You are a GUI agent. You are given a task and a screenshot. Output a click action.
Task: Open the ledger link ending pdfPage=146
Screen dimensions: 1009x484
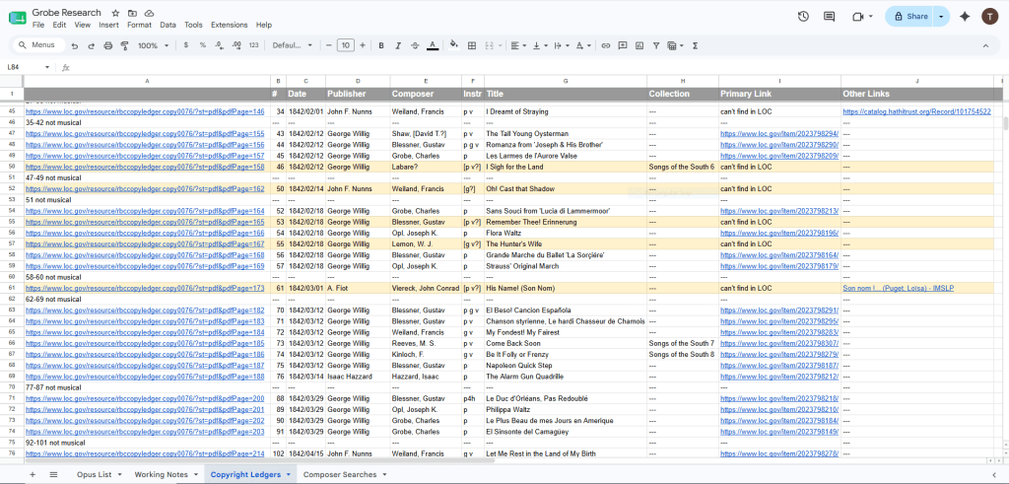coord(145,111)
